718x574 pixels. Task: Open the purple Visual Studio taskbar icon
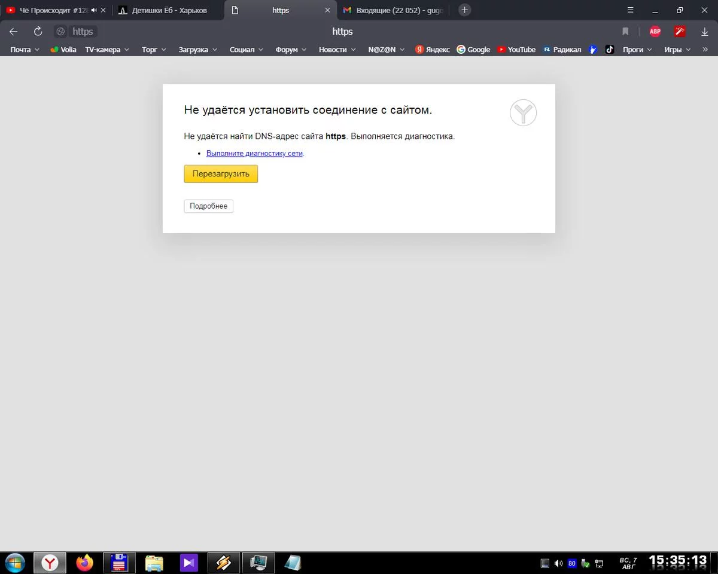tap(188, 563)
